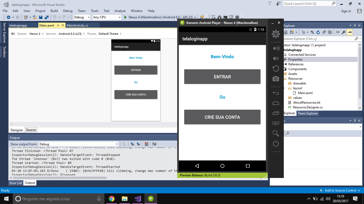Click the Navigate Backward toolbar arrow
This screenshot has height=204, width=364.
[x=8, y=17]
